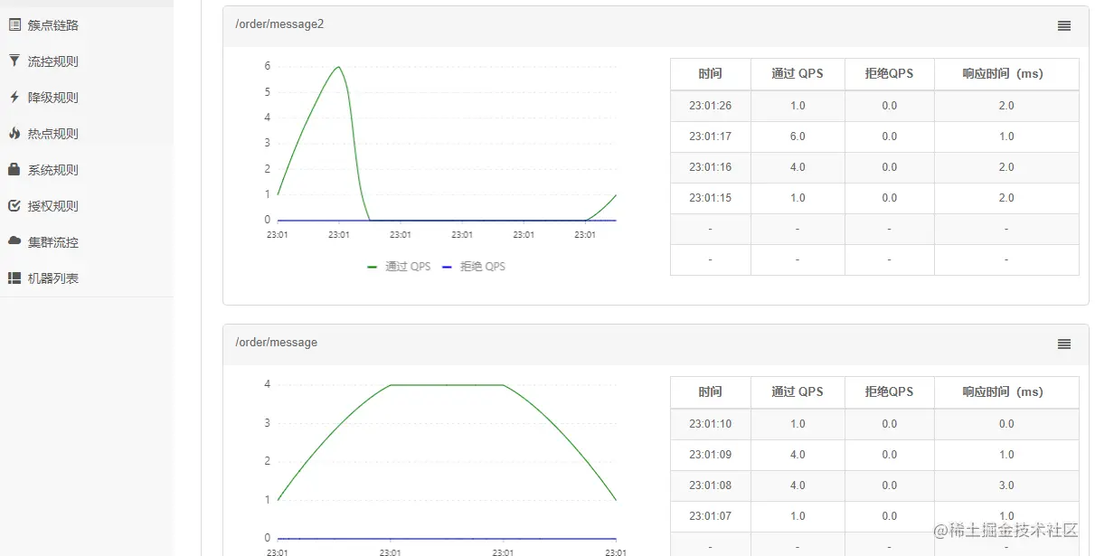Click the grid icon beside 机器列表
1095x556 pixels.
(x=14, y=278)
